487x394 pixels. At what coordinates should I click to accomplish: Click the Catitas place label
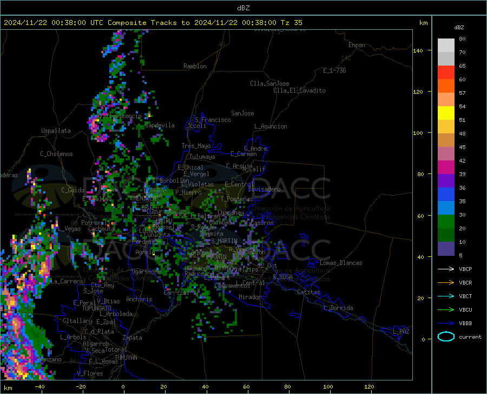tap(309, 292)
